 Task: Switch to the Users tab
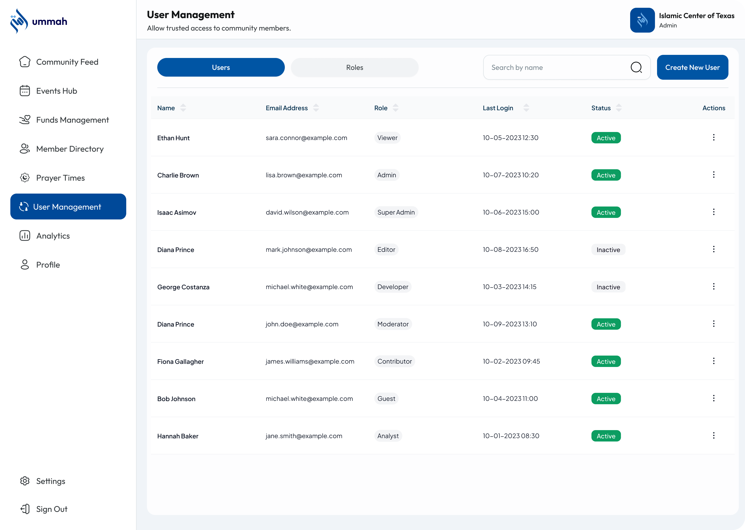221,68
